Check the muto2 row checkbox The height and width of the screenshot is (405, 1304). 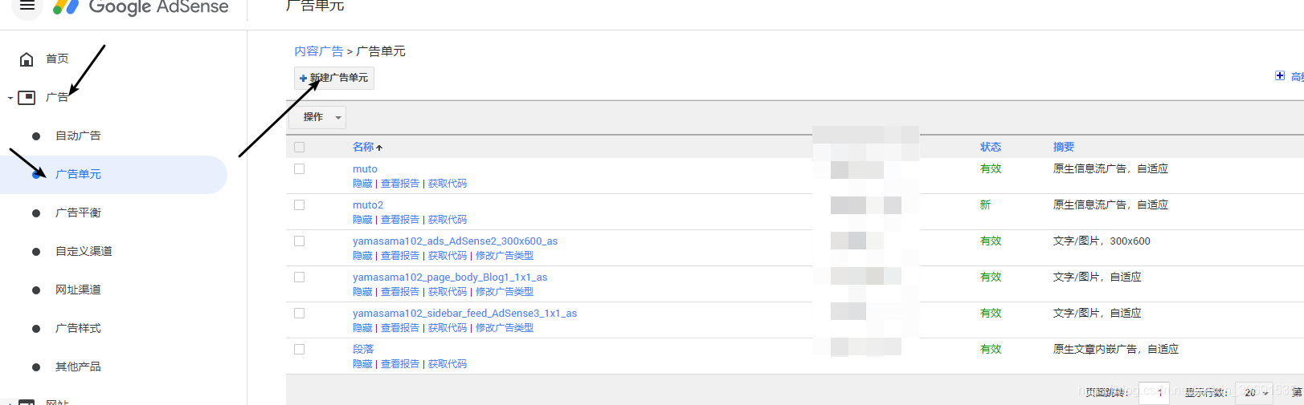[300, 205]
